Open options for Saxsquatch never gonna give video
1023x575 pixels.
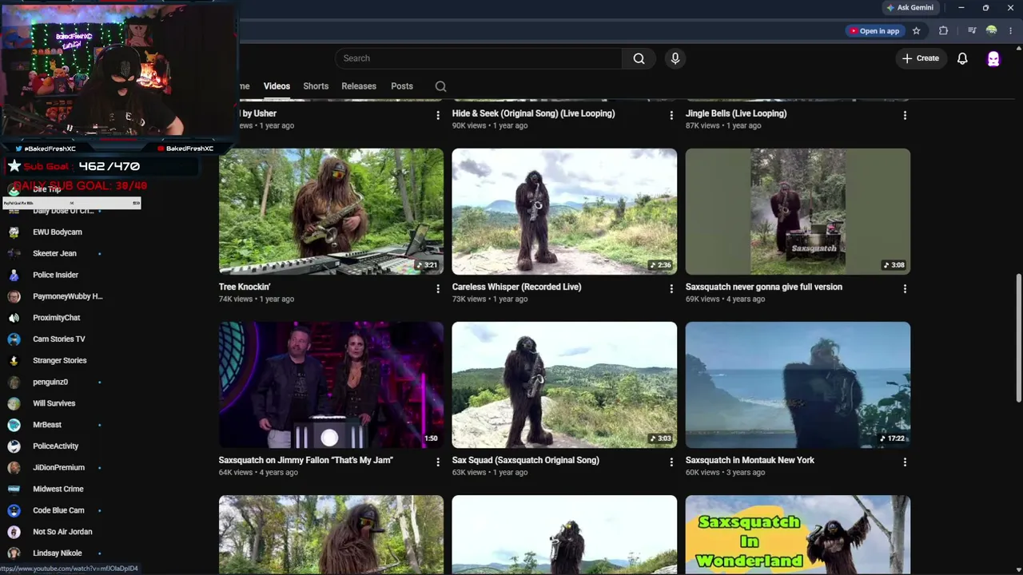coord(905,288)
